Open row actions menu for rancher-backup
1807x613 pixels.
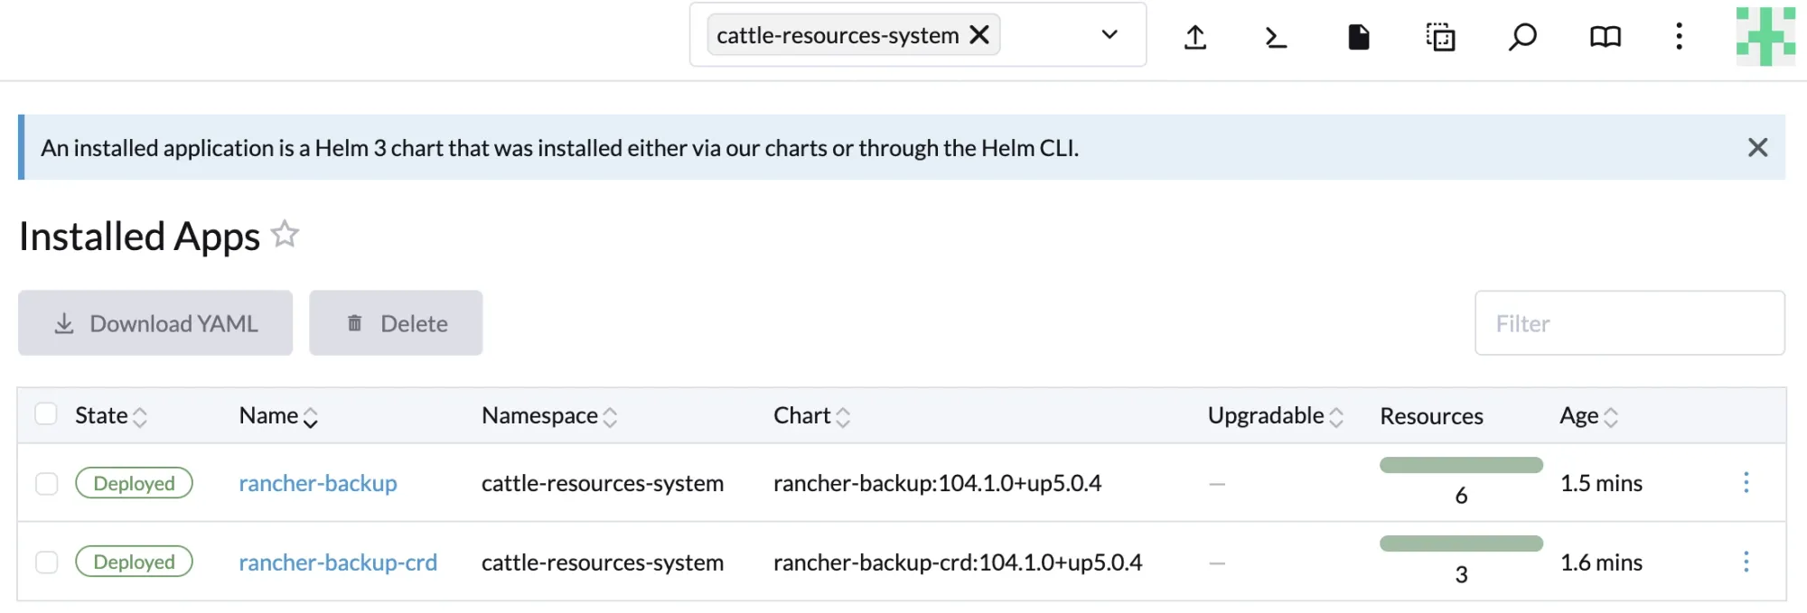pos(1746,483)
